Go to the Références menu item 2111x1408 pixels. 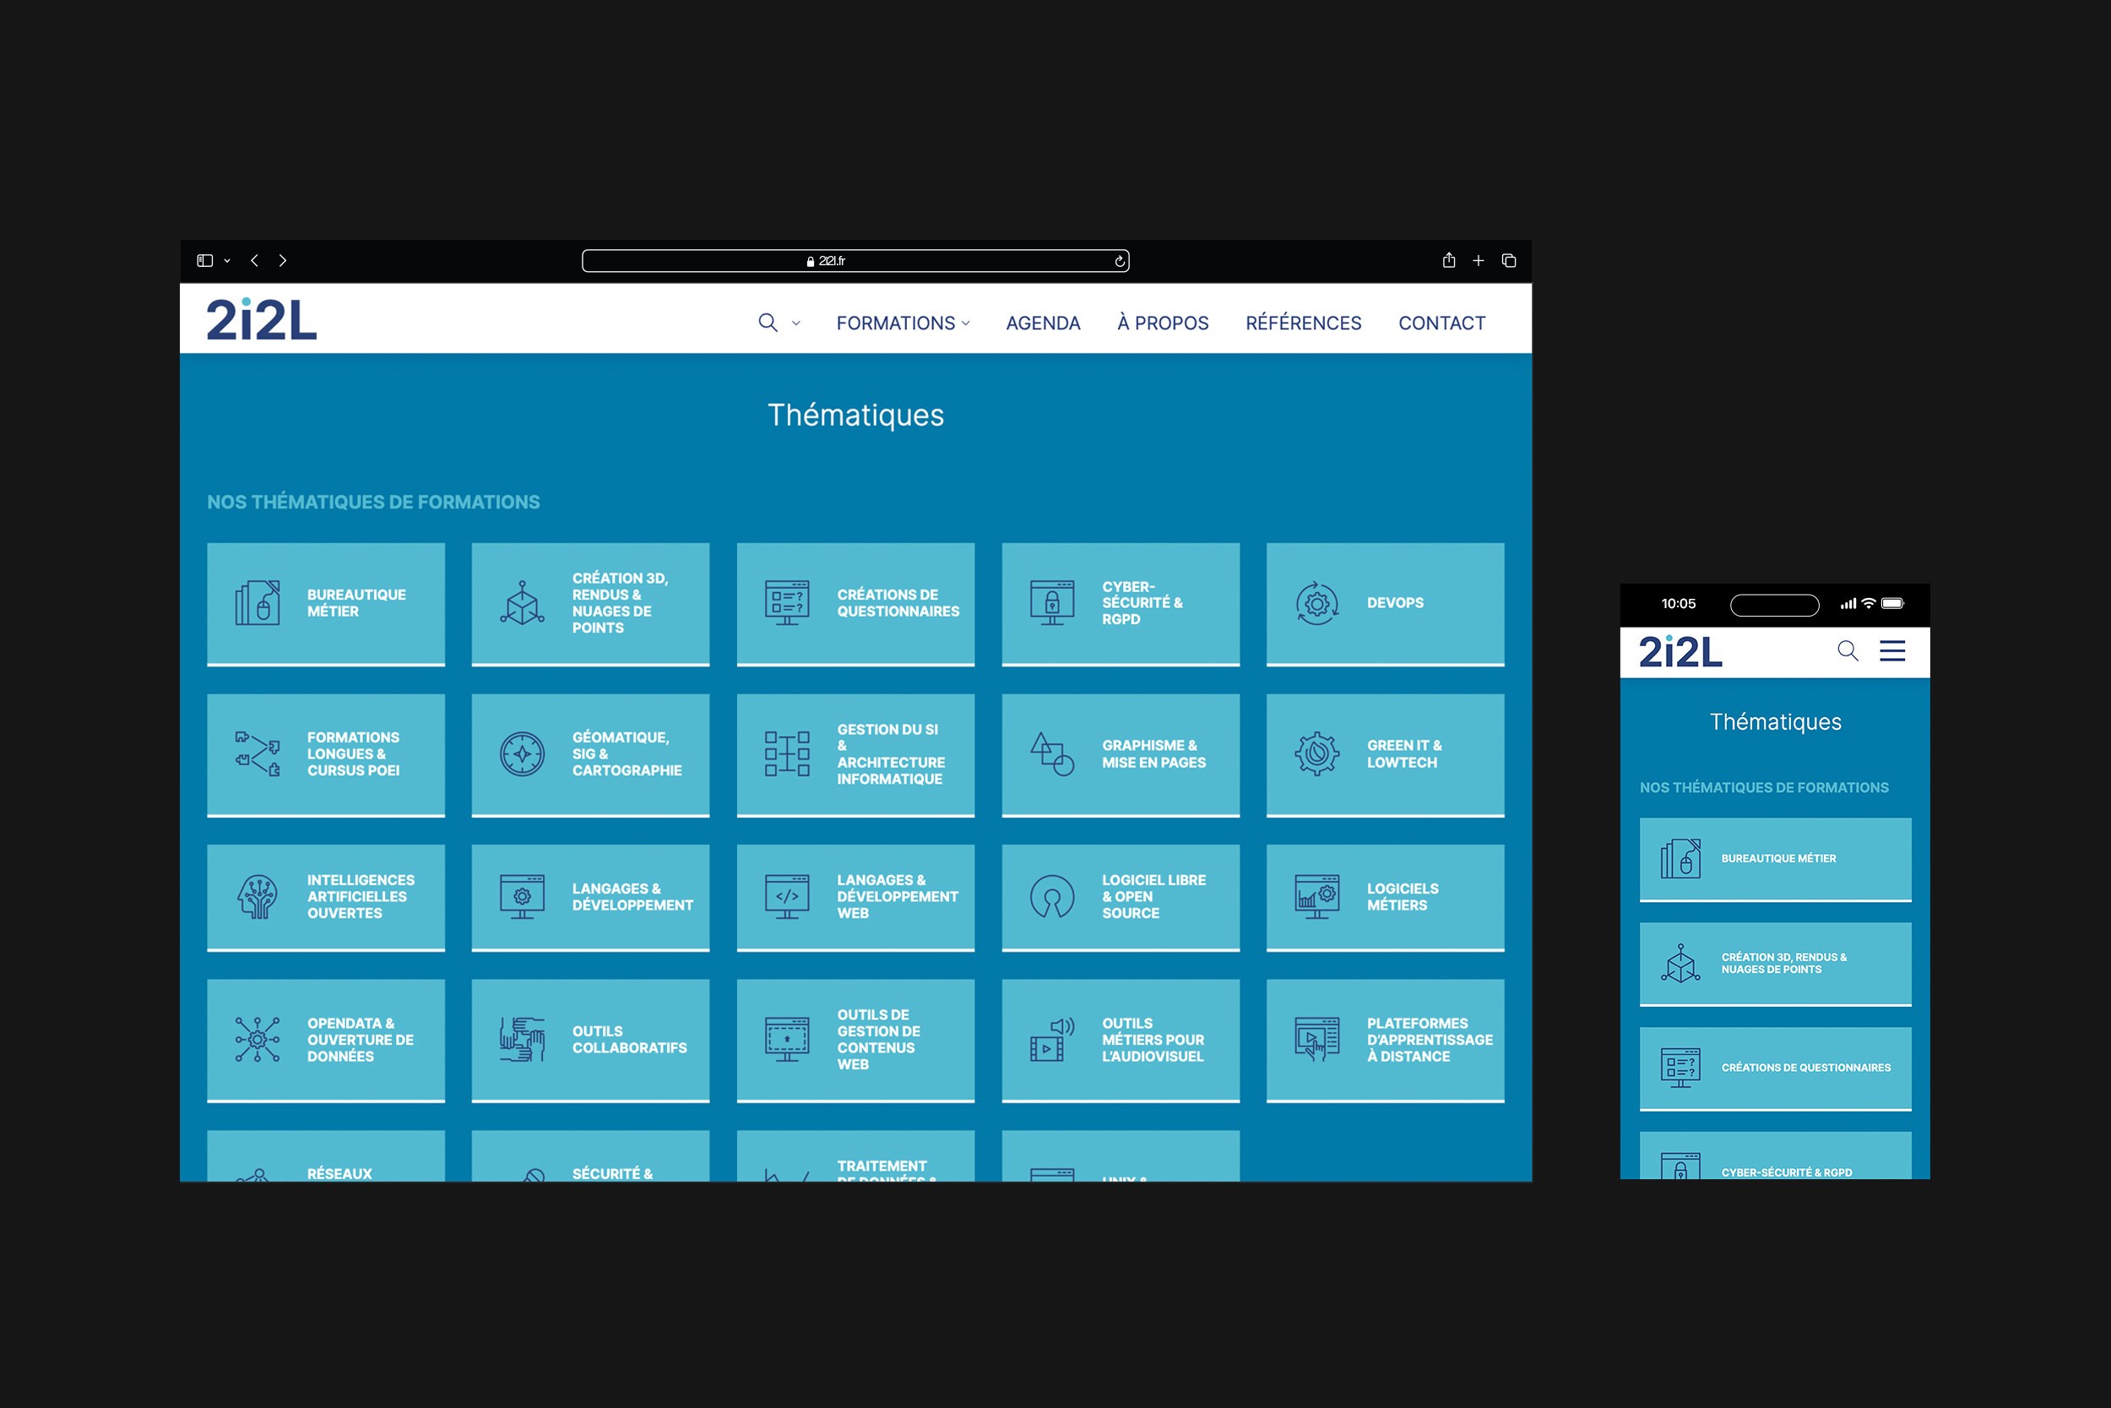coord(1302,323)
